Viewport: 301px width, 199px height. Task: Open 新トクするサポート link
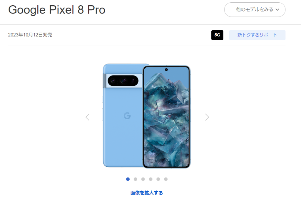[257, 35]
